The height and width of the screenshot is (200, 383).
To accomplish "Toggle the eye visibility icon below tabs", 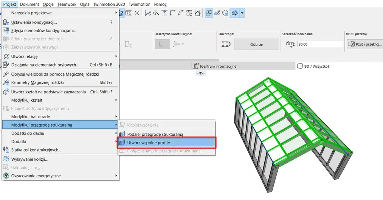I will 201,73.
